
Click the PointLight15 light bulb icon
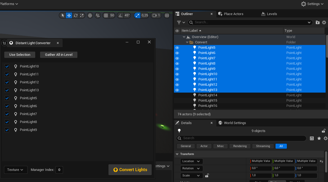coord(195,101)
